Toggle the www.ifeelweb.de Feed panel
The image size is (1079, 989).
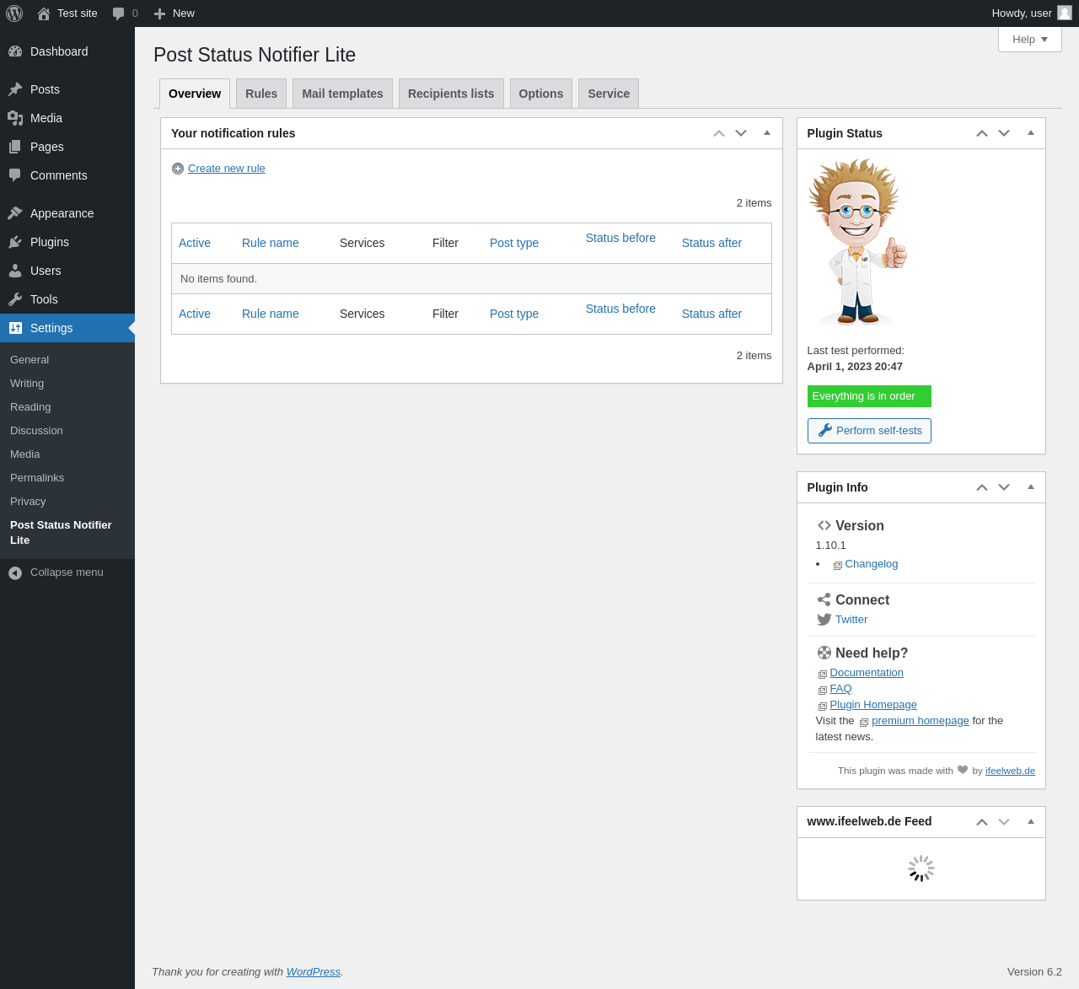1030,821
